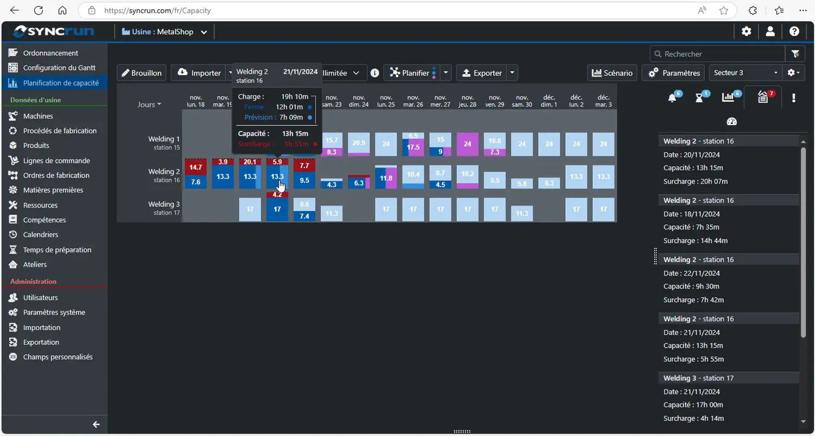This screenshot has width=815, height=436.
Task: Collapse the sidebar with the arrow
Action: pos(96,425)
